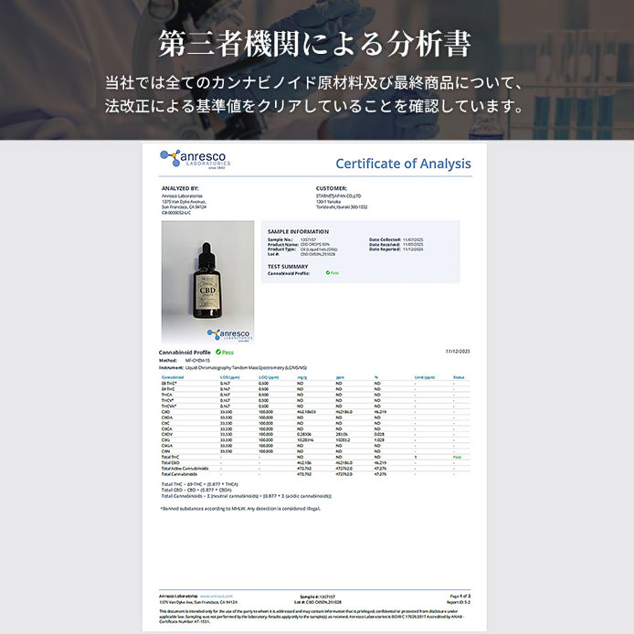Click the Cannabinoid column header

tap(173, 377)
